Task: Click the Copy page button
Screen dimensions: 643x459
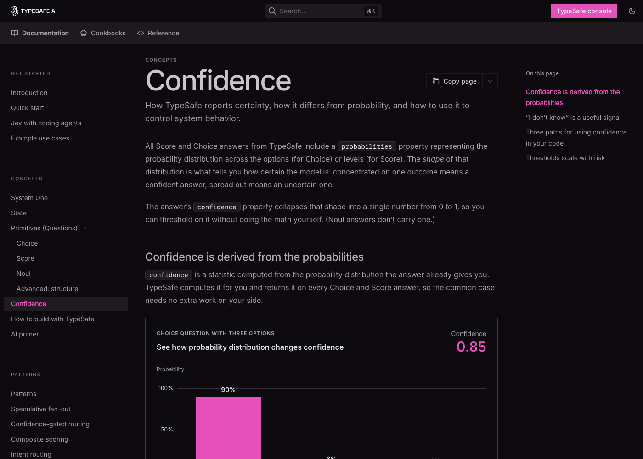Action: coord(455,81)
